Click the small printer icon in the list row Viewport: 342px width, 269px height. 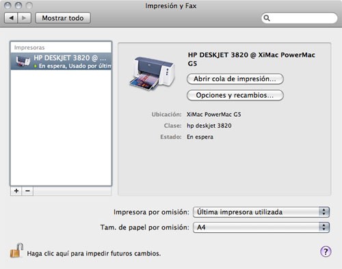tap(23, 61)
